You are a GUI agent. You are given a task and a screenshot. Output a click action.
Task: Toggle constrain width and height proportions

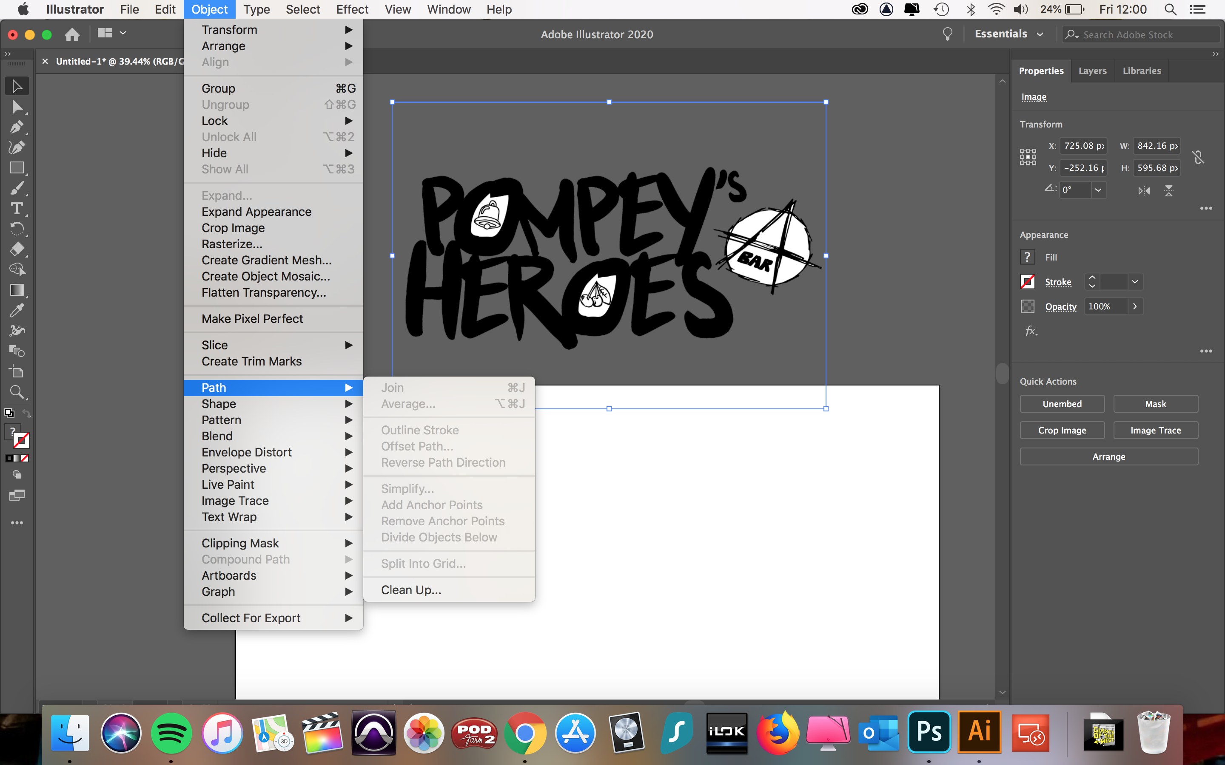click(1199, 156)
